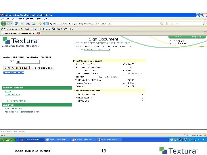The height and width of the screenshot is (155, 207).
Task: Open the History menu
Action: (x=20, y=19)
